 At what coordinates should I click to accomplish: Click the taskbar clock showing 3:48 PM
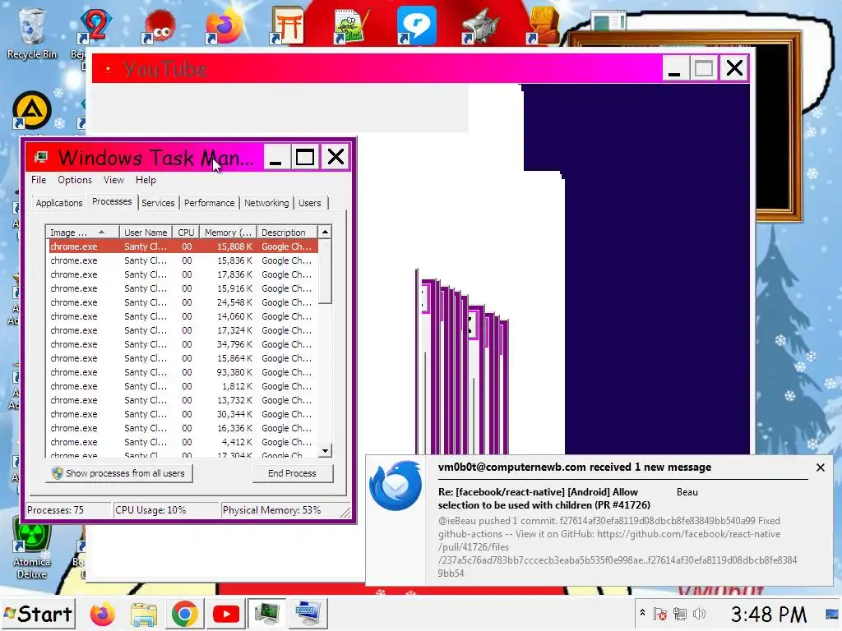(769, 615)
